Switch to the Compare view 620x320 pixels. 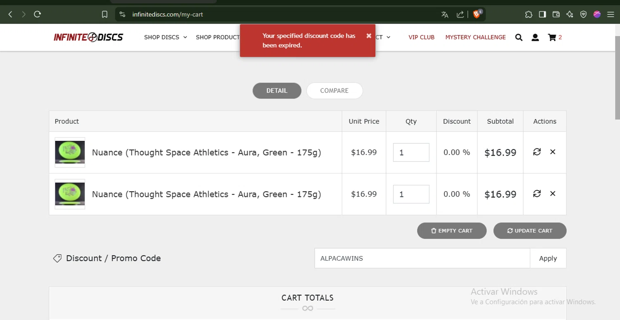click(334, 90)
